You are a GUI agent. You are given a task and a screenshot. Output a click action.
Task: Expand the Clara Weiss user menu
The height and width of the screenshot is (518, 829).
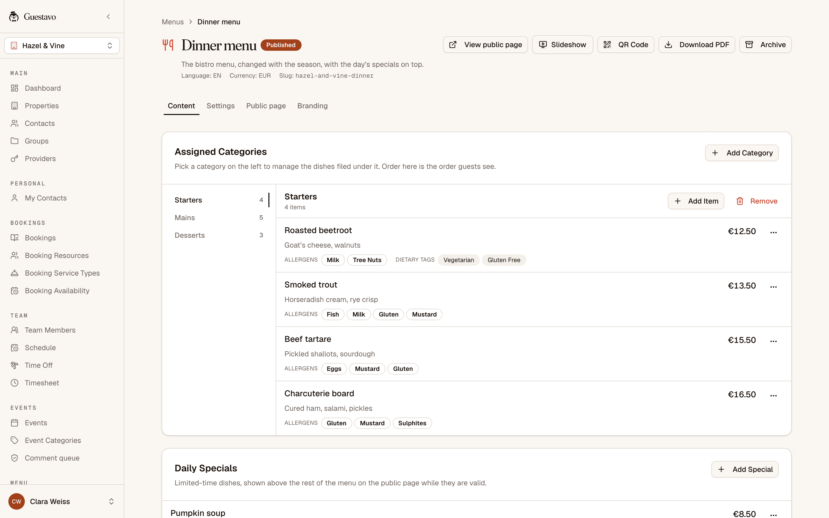pyautogui.click(x=62, y=502)
